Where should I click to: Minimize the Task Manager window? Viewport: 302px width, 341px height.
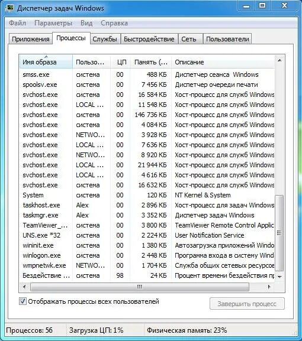tap(246, 6)
